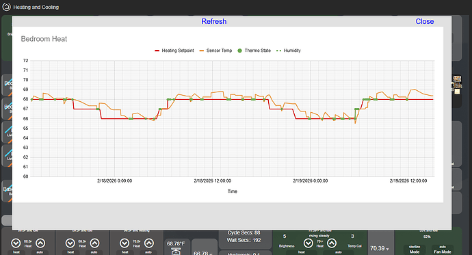
Task: Toggle the Heating Setpoint series in legend
Action: click(174, 51)
